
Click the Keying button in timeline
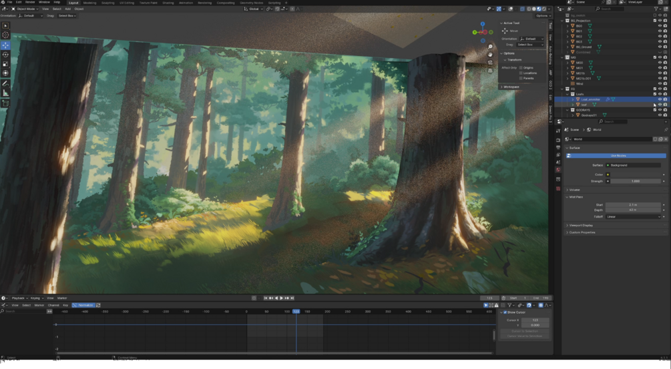point(36,298)
